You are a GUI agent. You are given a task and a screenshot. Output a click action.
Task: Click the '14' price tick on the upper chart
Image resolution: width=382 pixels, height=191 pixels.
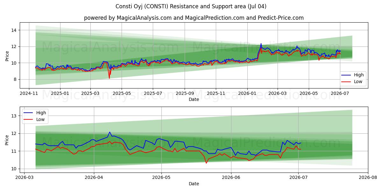[x=15, y=30]
